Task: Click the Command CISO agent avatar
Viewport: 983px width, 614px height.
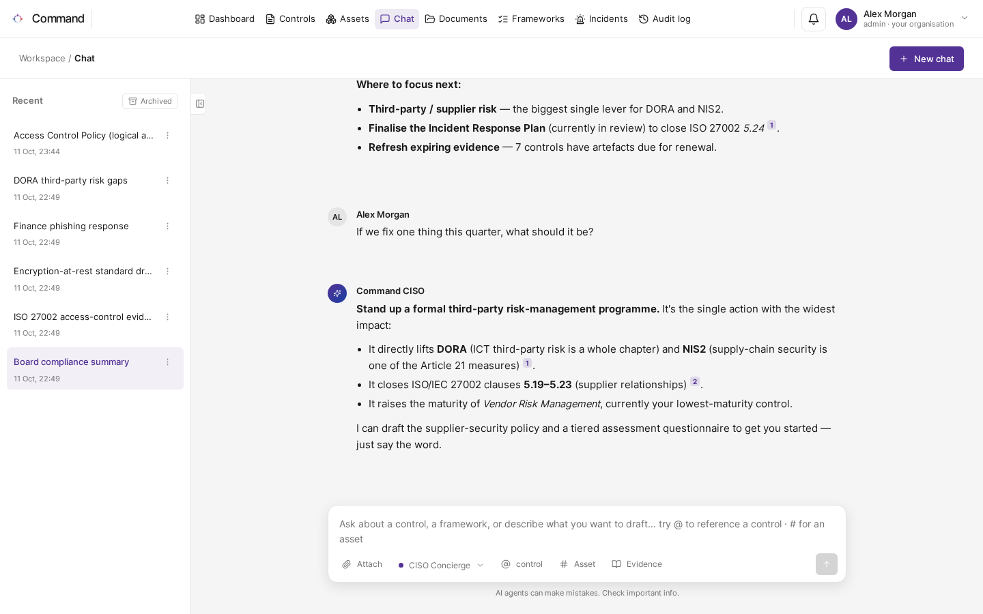Action: tap(337, 293)
